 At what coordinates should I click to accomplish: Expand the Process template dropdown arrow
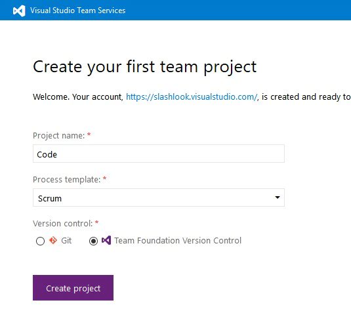point(278,198)
